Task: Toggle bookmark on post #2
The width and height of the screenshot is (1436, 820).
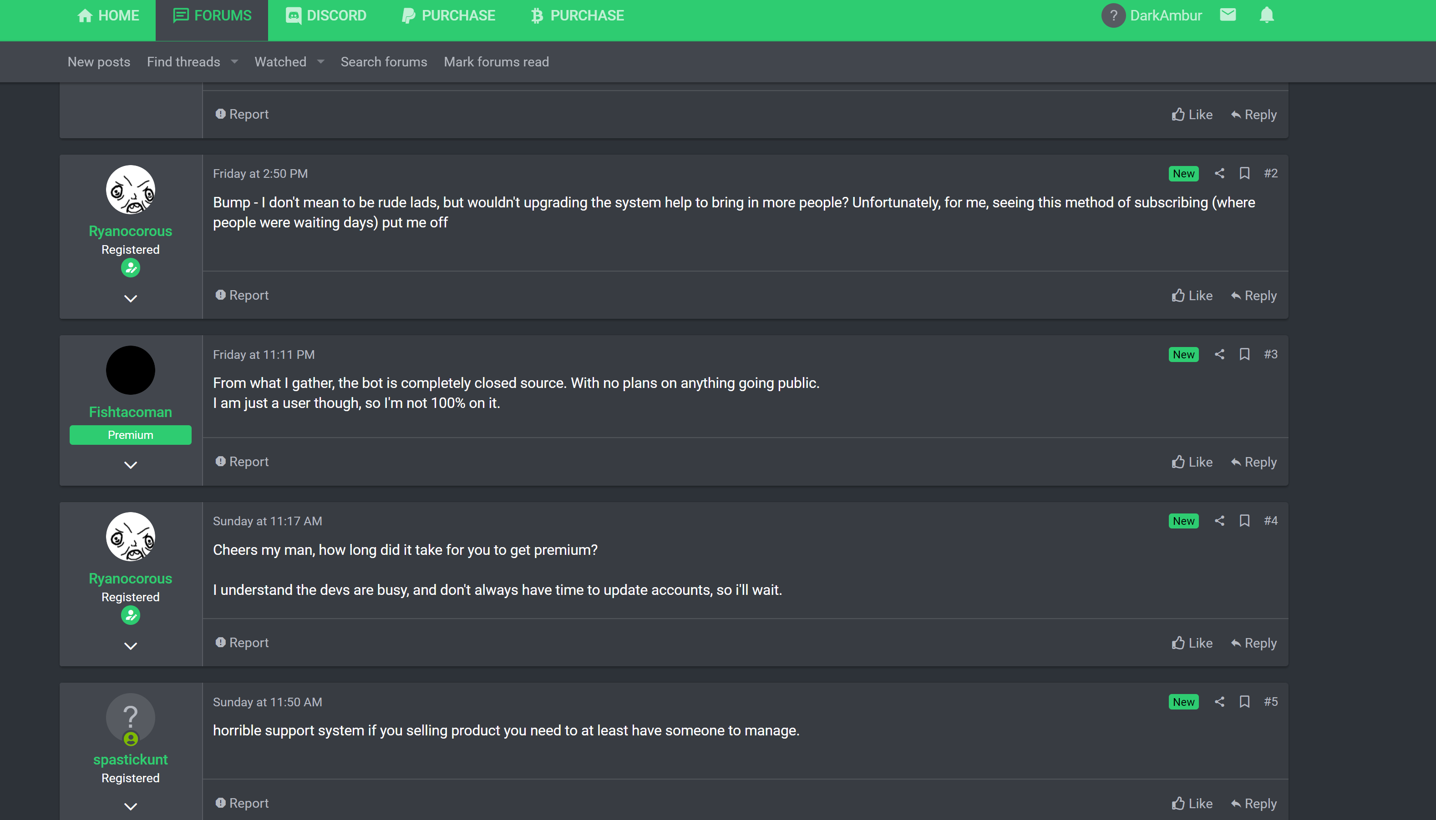Action: click(1244, 173)
